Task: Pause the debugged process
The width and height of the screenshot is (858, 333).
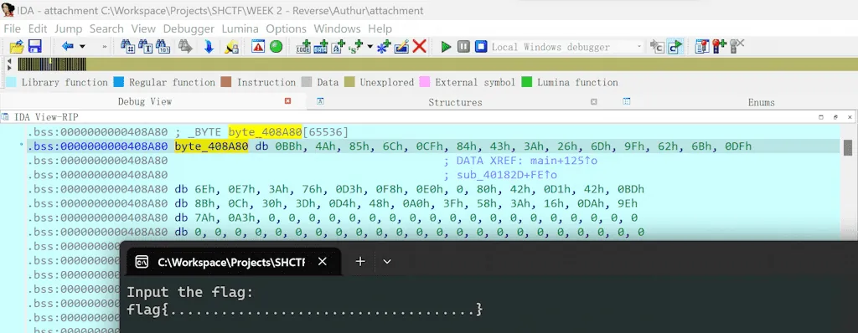Action: [x=463, y=47]
